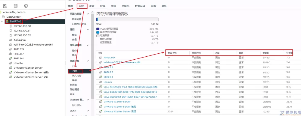Collapse the vSphere 集群 section

click(x=88, y=100)
